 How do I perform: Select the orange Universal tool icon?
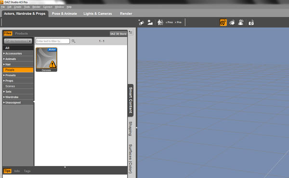pos(223,23)
